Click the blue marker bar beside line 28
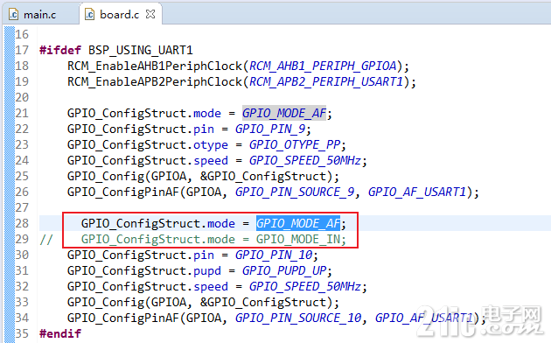Viewport: 551px width, 343px height. click(10, 223)
